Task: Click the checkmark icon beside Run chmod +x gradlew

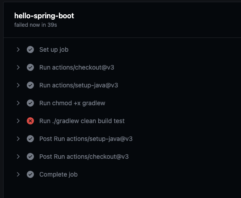Action: (30, 103)
